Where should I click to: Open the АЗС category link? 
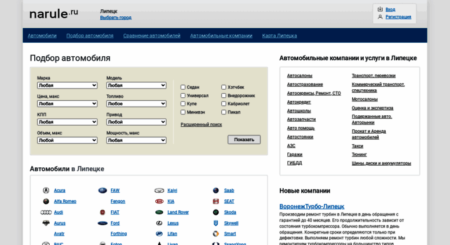tap(291, 146)
